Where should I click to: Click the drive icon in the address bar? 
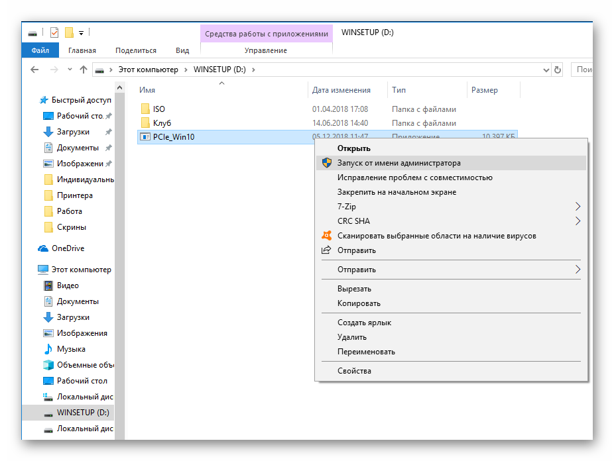click(100, 70)
